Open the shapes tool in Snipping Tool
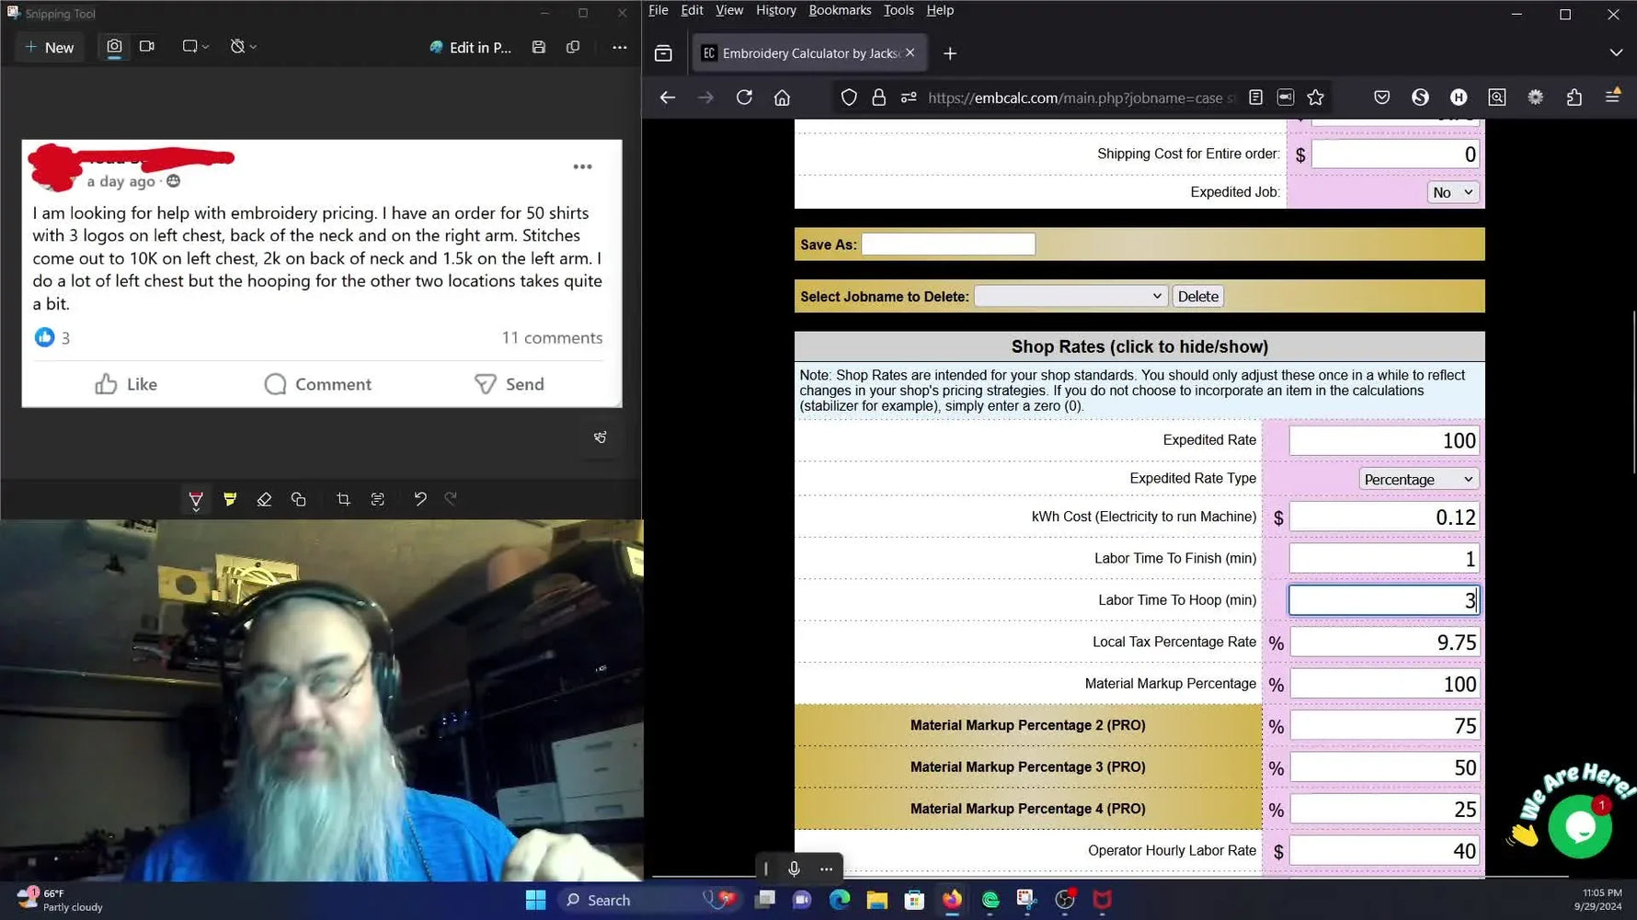Screen dimensions: 1637x920 [299, 499]
